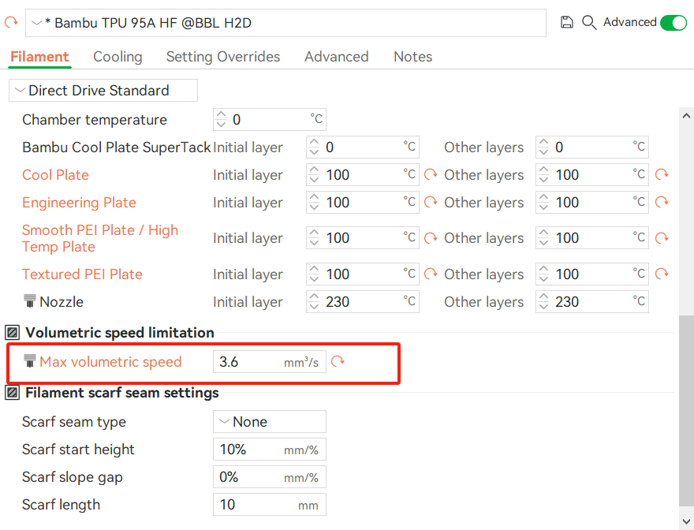Click Cool Plate initial layer spinner arrows
The width and height of the screenshot is (694, 530).
(314, 175)
